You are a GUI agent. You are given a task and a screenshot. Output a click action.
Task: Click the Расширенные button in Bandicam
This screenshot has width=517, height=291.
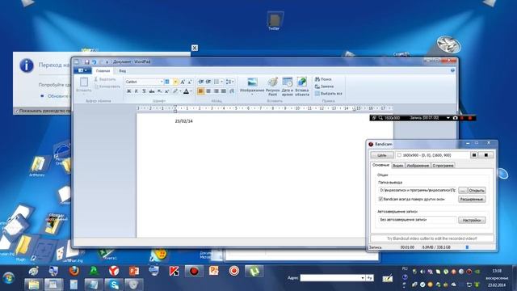coord(472,200)
